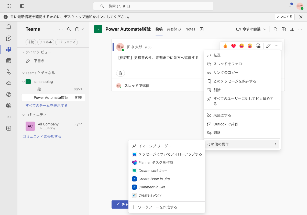Open Teams list more options ellipsis

pos(61,29)
